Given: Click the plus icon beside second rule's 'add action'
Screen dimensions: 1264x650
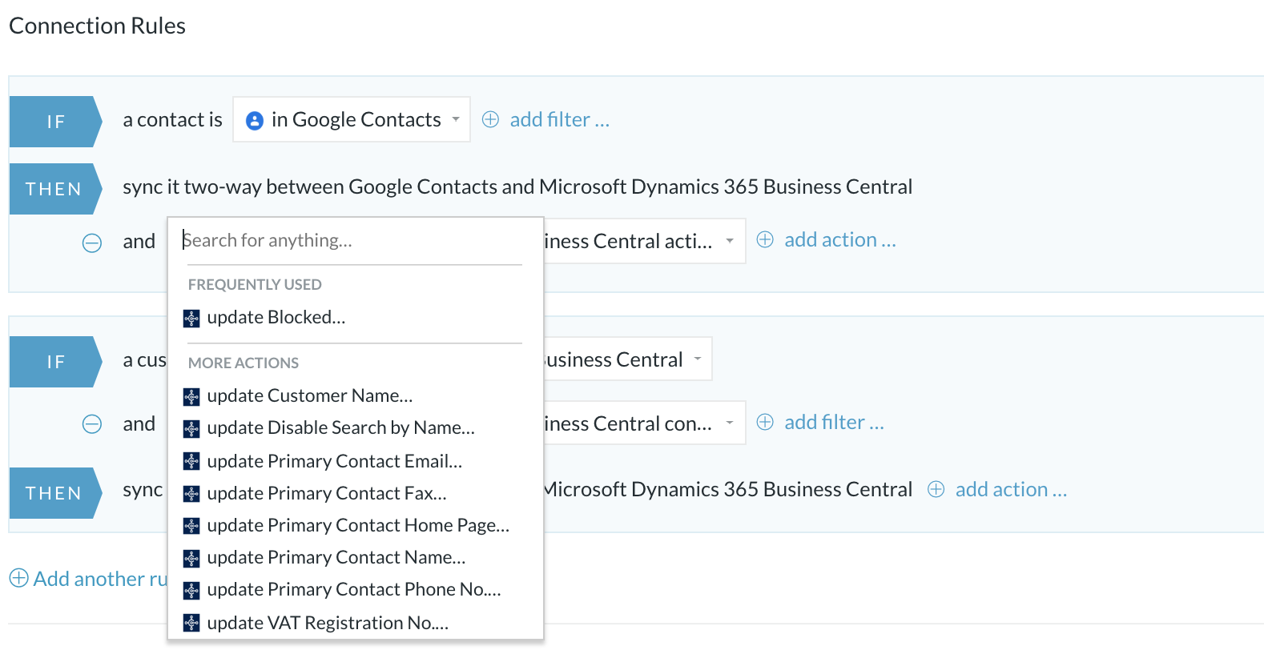Looking at the screenshot, I should pyautogui.click(x=936, y=489).
